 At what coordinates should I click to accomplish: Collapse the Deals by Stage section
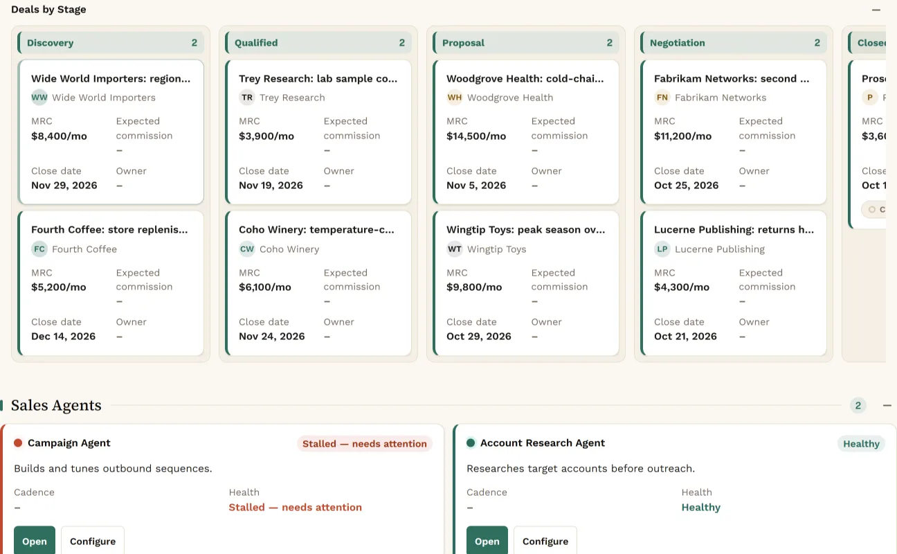(x=876, y=10)
